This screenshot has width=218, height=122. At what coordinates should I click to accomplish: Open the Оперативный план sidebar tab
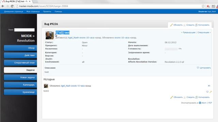tap(20, 63)
